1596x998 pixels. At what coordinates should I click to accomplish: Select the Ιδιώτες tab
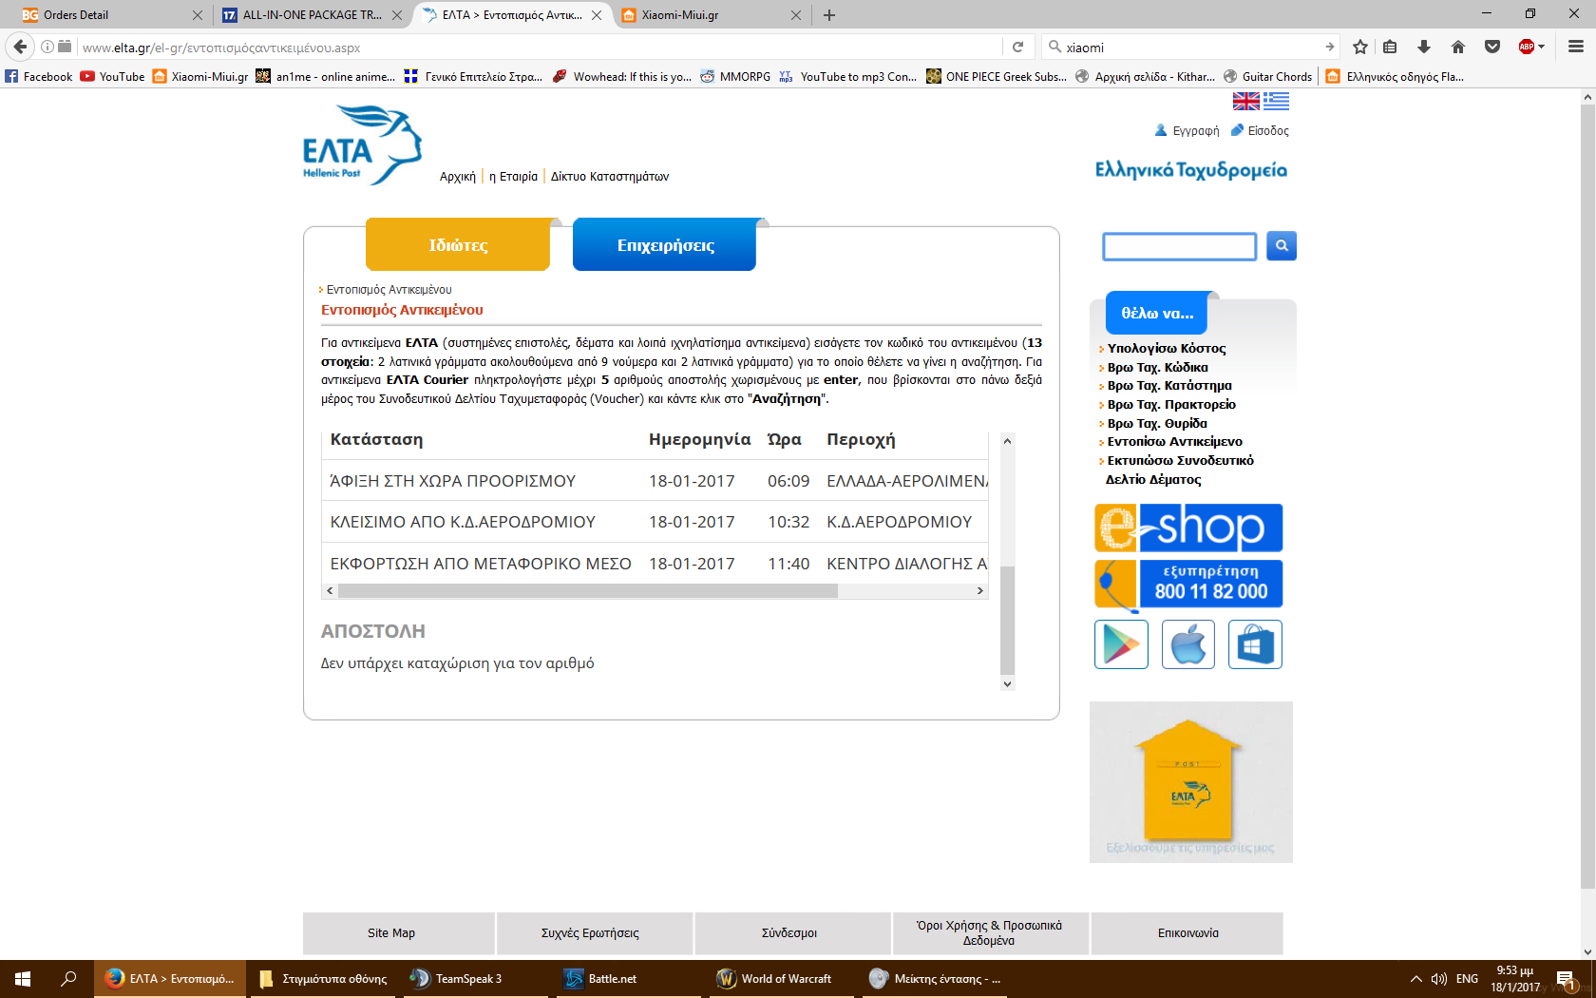click(458, 245)
